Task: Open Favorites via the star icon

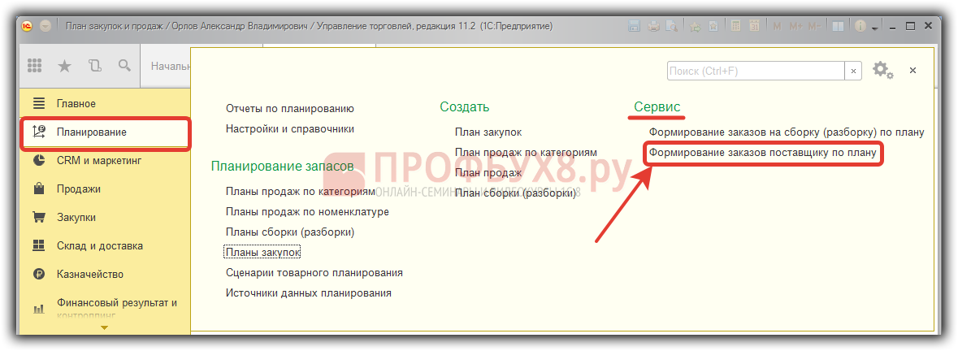Action: coord(65,66)
